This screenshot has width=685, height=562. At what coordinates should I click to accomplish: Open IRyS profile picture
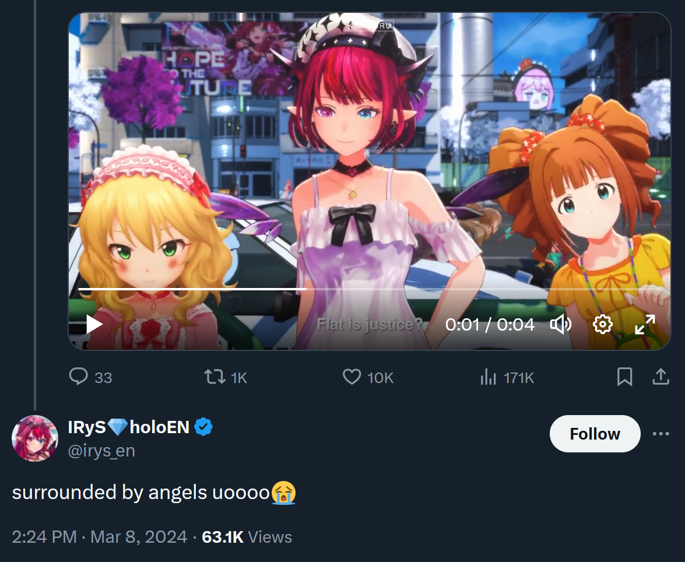point(35,438)
